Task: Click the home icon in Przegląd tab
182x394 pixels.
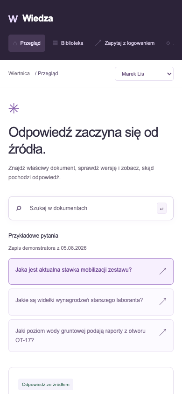Action: point(15,43)
